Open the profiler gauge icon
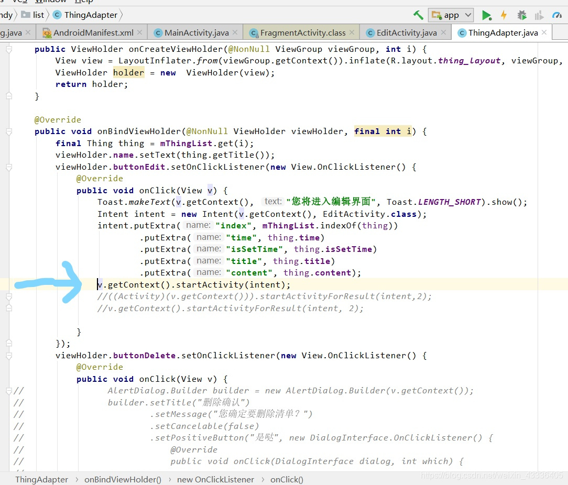 [x=556, y=15]
